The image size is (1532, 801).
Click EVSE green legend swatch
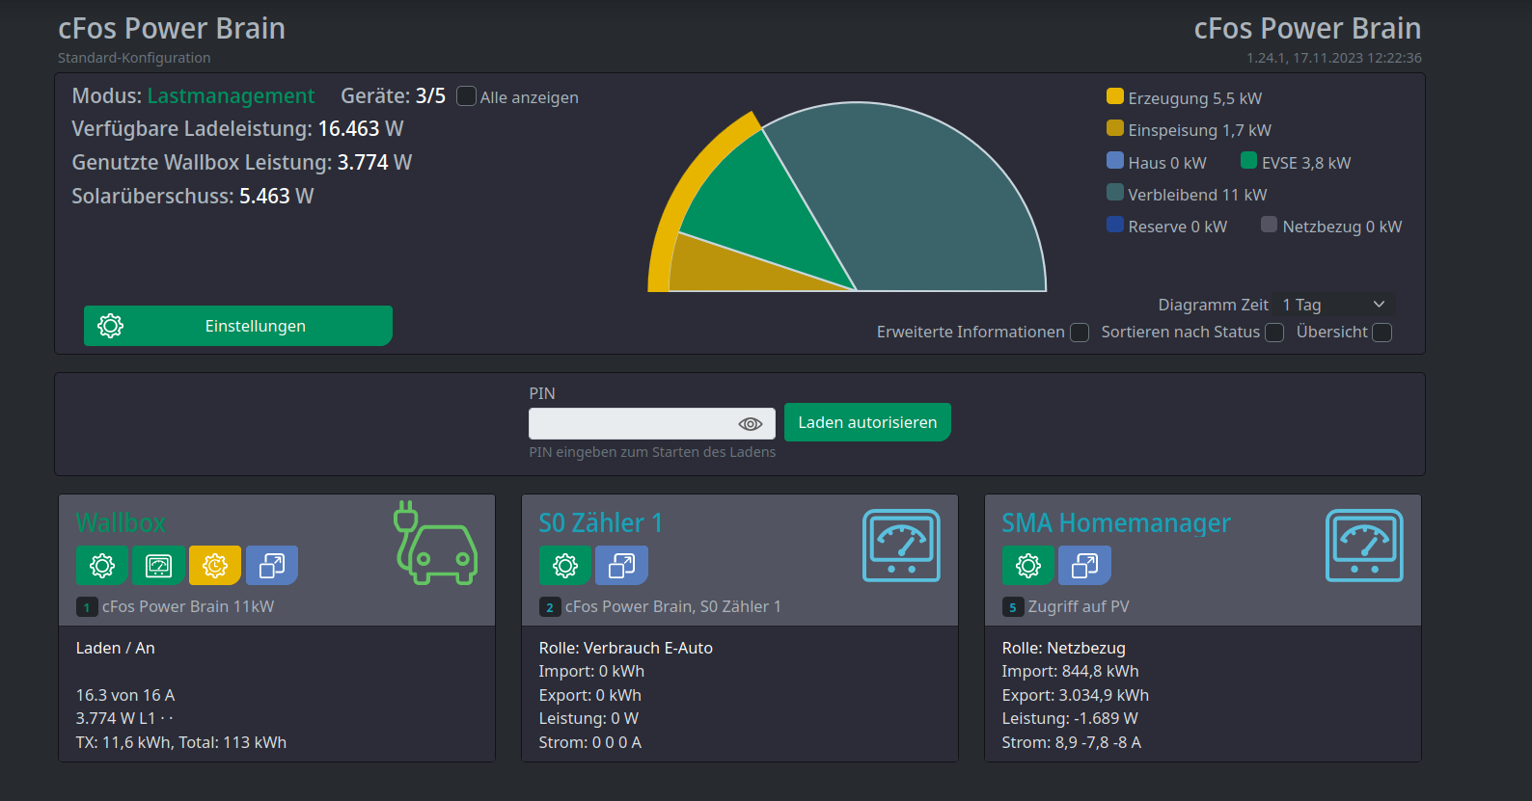(x=1249, y=160)
